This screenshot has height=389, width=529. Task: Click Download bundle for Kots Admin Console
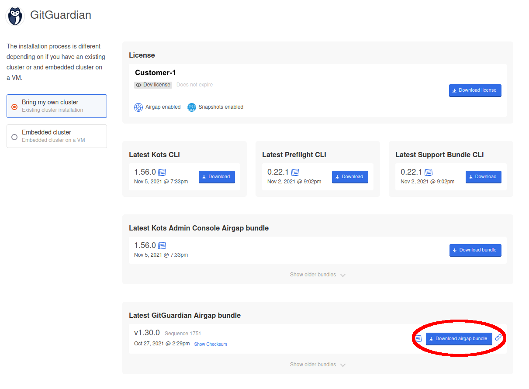pos(475,250)
